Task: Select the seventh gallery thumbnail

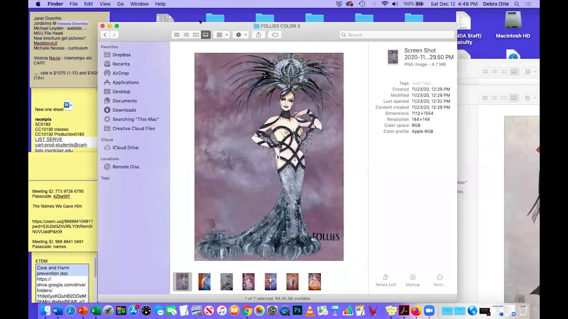Action: tap(315, 282)
